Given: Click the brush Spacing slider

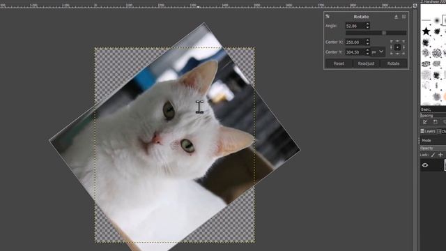Looking at the screenshot, I should 433,116.
